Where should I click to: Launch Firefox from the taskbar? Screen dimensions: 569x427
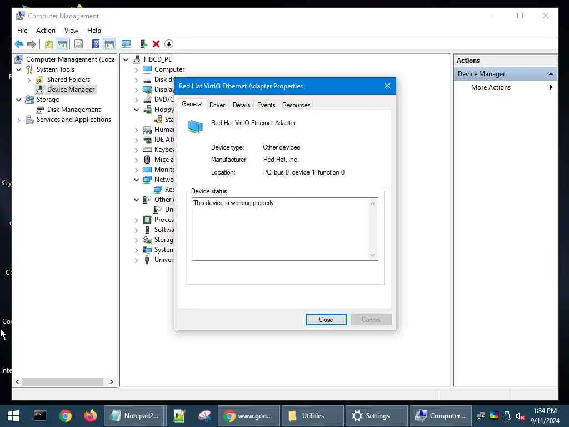click(91, 416)
